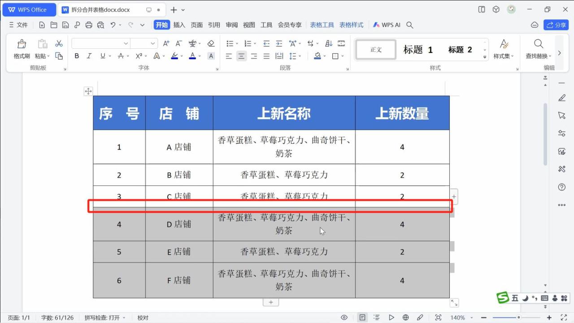Increase font size with A+ icon
Image resolution: width=574 pixels, height=323 pixels.
166,43
